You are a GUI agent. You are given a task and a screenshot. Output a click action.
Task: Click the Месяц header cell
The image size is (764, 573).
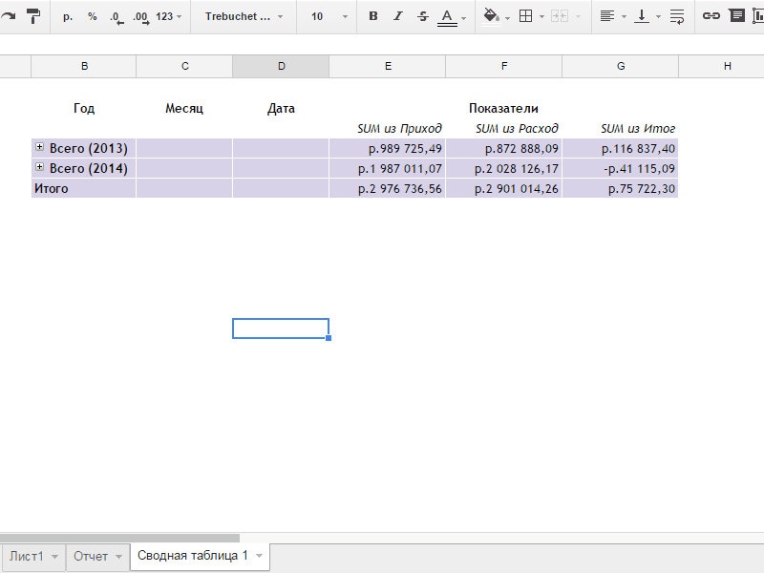184,108
